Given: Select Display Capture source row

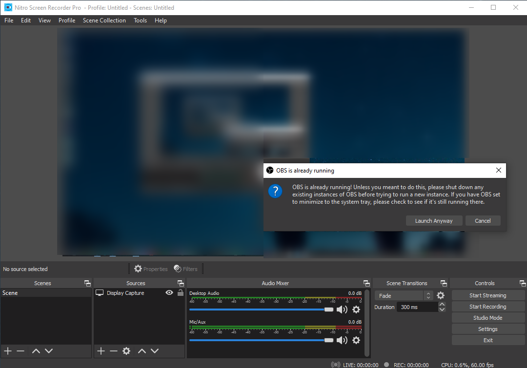Looking at the screenshot, I should [x=139, y=293].
